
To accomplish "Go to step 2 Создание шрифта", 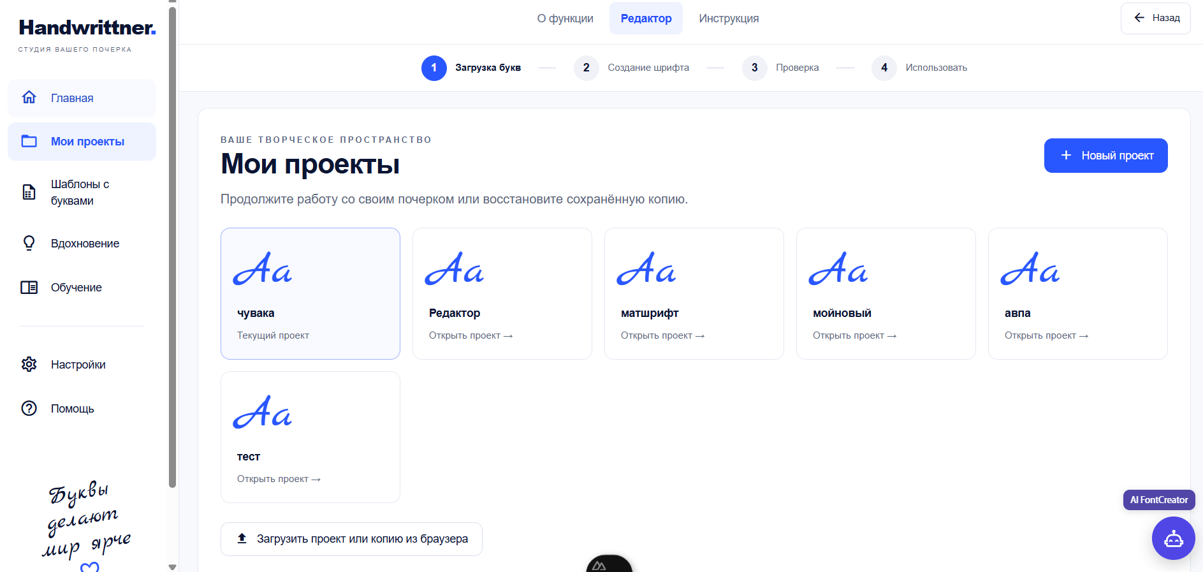I will coord(631,68).
